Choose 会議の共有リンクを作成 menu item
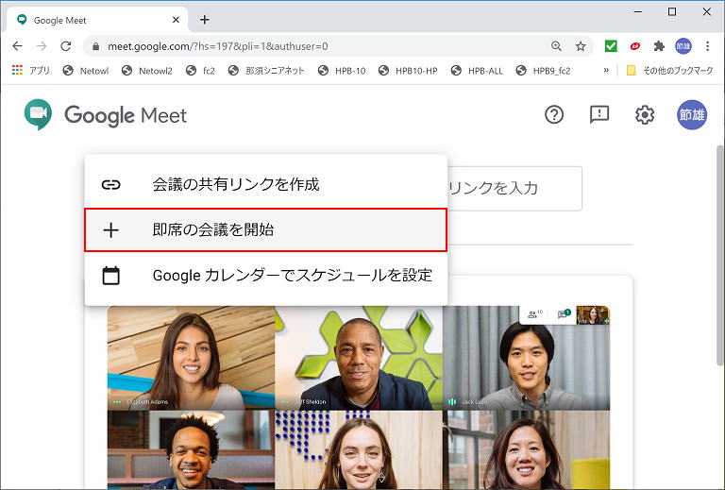Viewport: 725px width, 490px height. pos(266,184)
